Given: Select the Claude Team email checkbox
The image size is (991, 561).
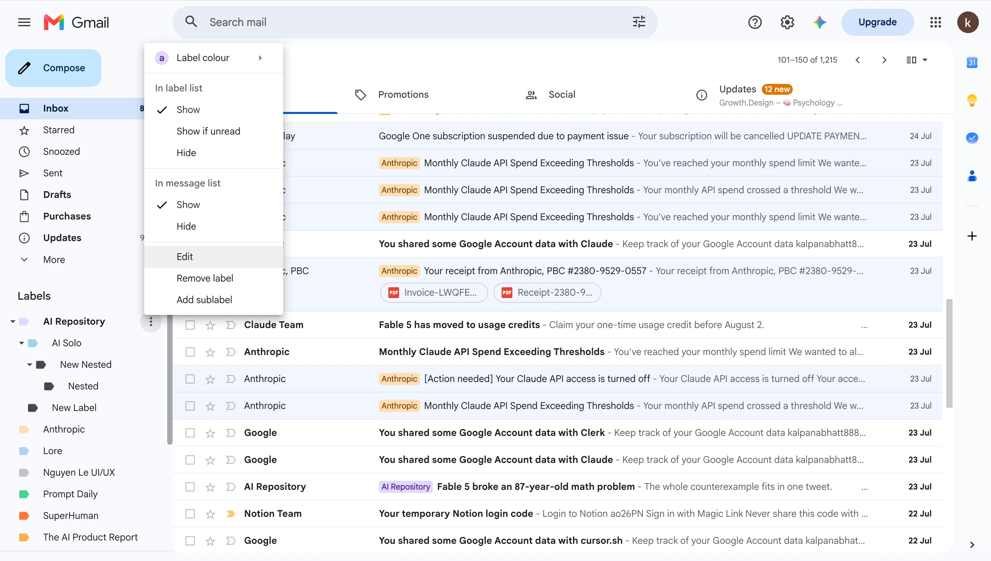Looking at the screenshot, I should (x=190, y=325).
